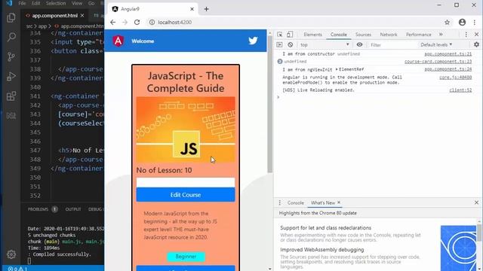
Task: Switch to the Elements tab in DevTools
Action: tap(312, 35)
